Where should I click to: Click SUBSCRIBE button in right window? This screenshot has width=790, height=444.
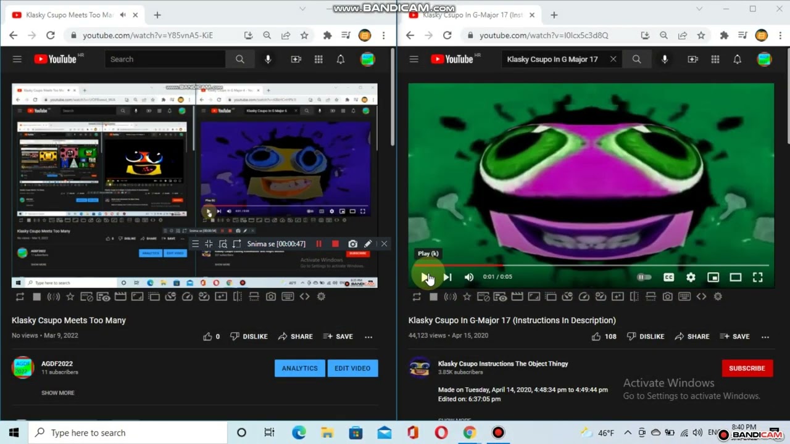pyautogui.click(x=747, y=368)
